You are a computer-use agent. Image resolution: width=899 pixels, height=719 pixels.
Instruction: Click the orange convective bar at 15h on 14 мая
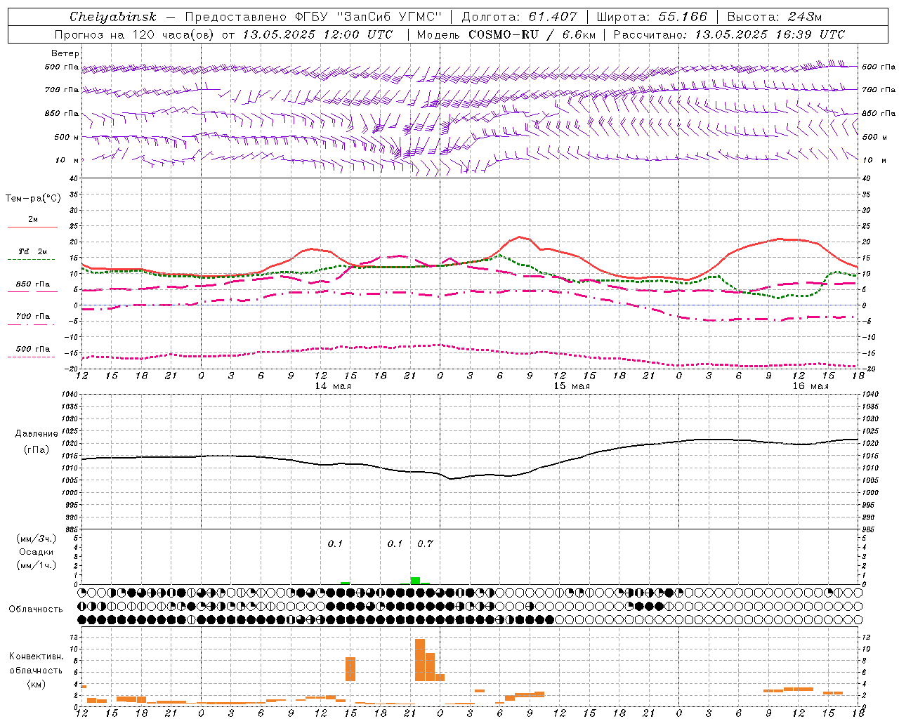(350, 669)
